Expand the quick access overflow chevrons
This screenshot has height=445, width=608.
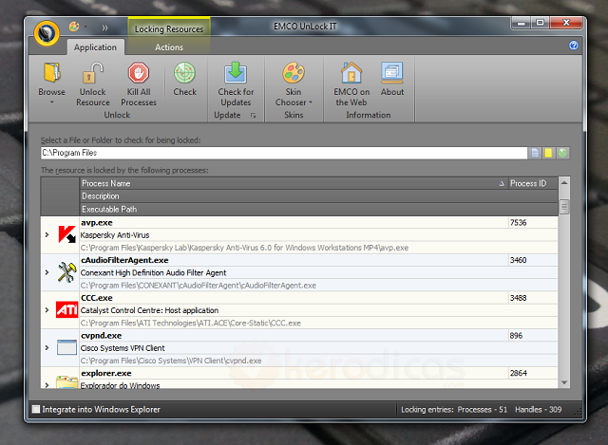[x=104, y=28]
